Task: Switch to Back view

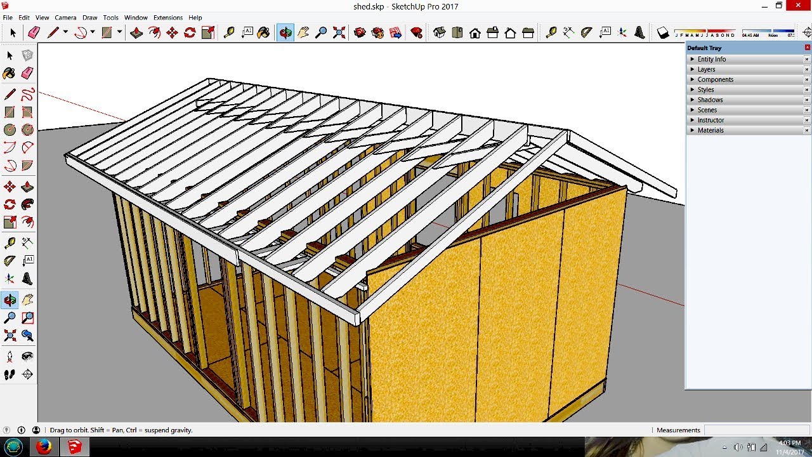Action: tap(510, 32)
